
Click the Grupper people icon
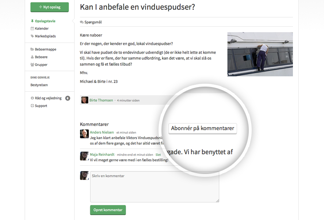point(32,65)
